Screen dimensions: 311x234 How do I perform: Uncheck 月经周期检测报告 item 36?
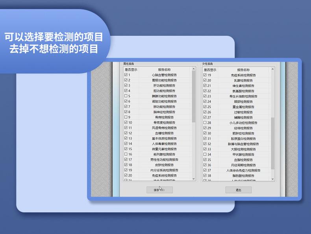click(205, 165)
